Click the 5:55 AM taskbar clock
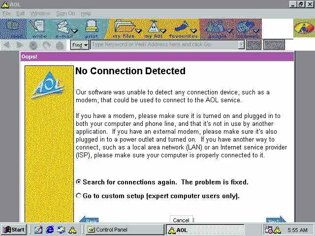Image resolution: width=315 pixels, height=236 pixels. 297,230
